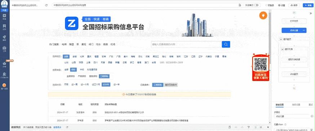The image size is (315, 131).
Task: Open the user avatar at the sidebar top
Action: pos(4,4)
